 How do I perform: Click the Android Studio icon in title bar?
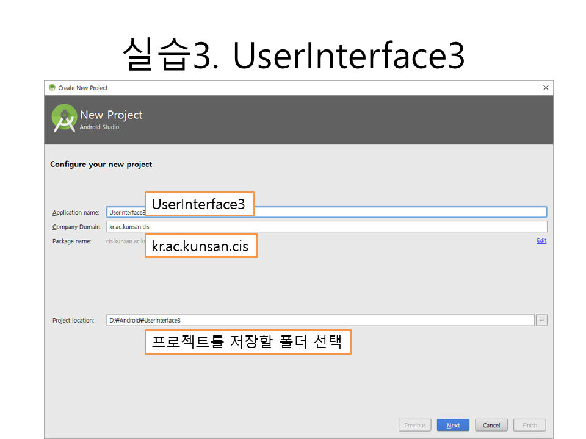pos(52,88)
